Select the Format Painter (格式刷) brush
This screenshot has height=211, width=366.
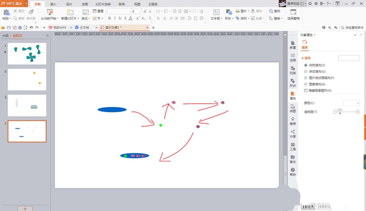[x=31, y=12]
